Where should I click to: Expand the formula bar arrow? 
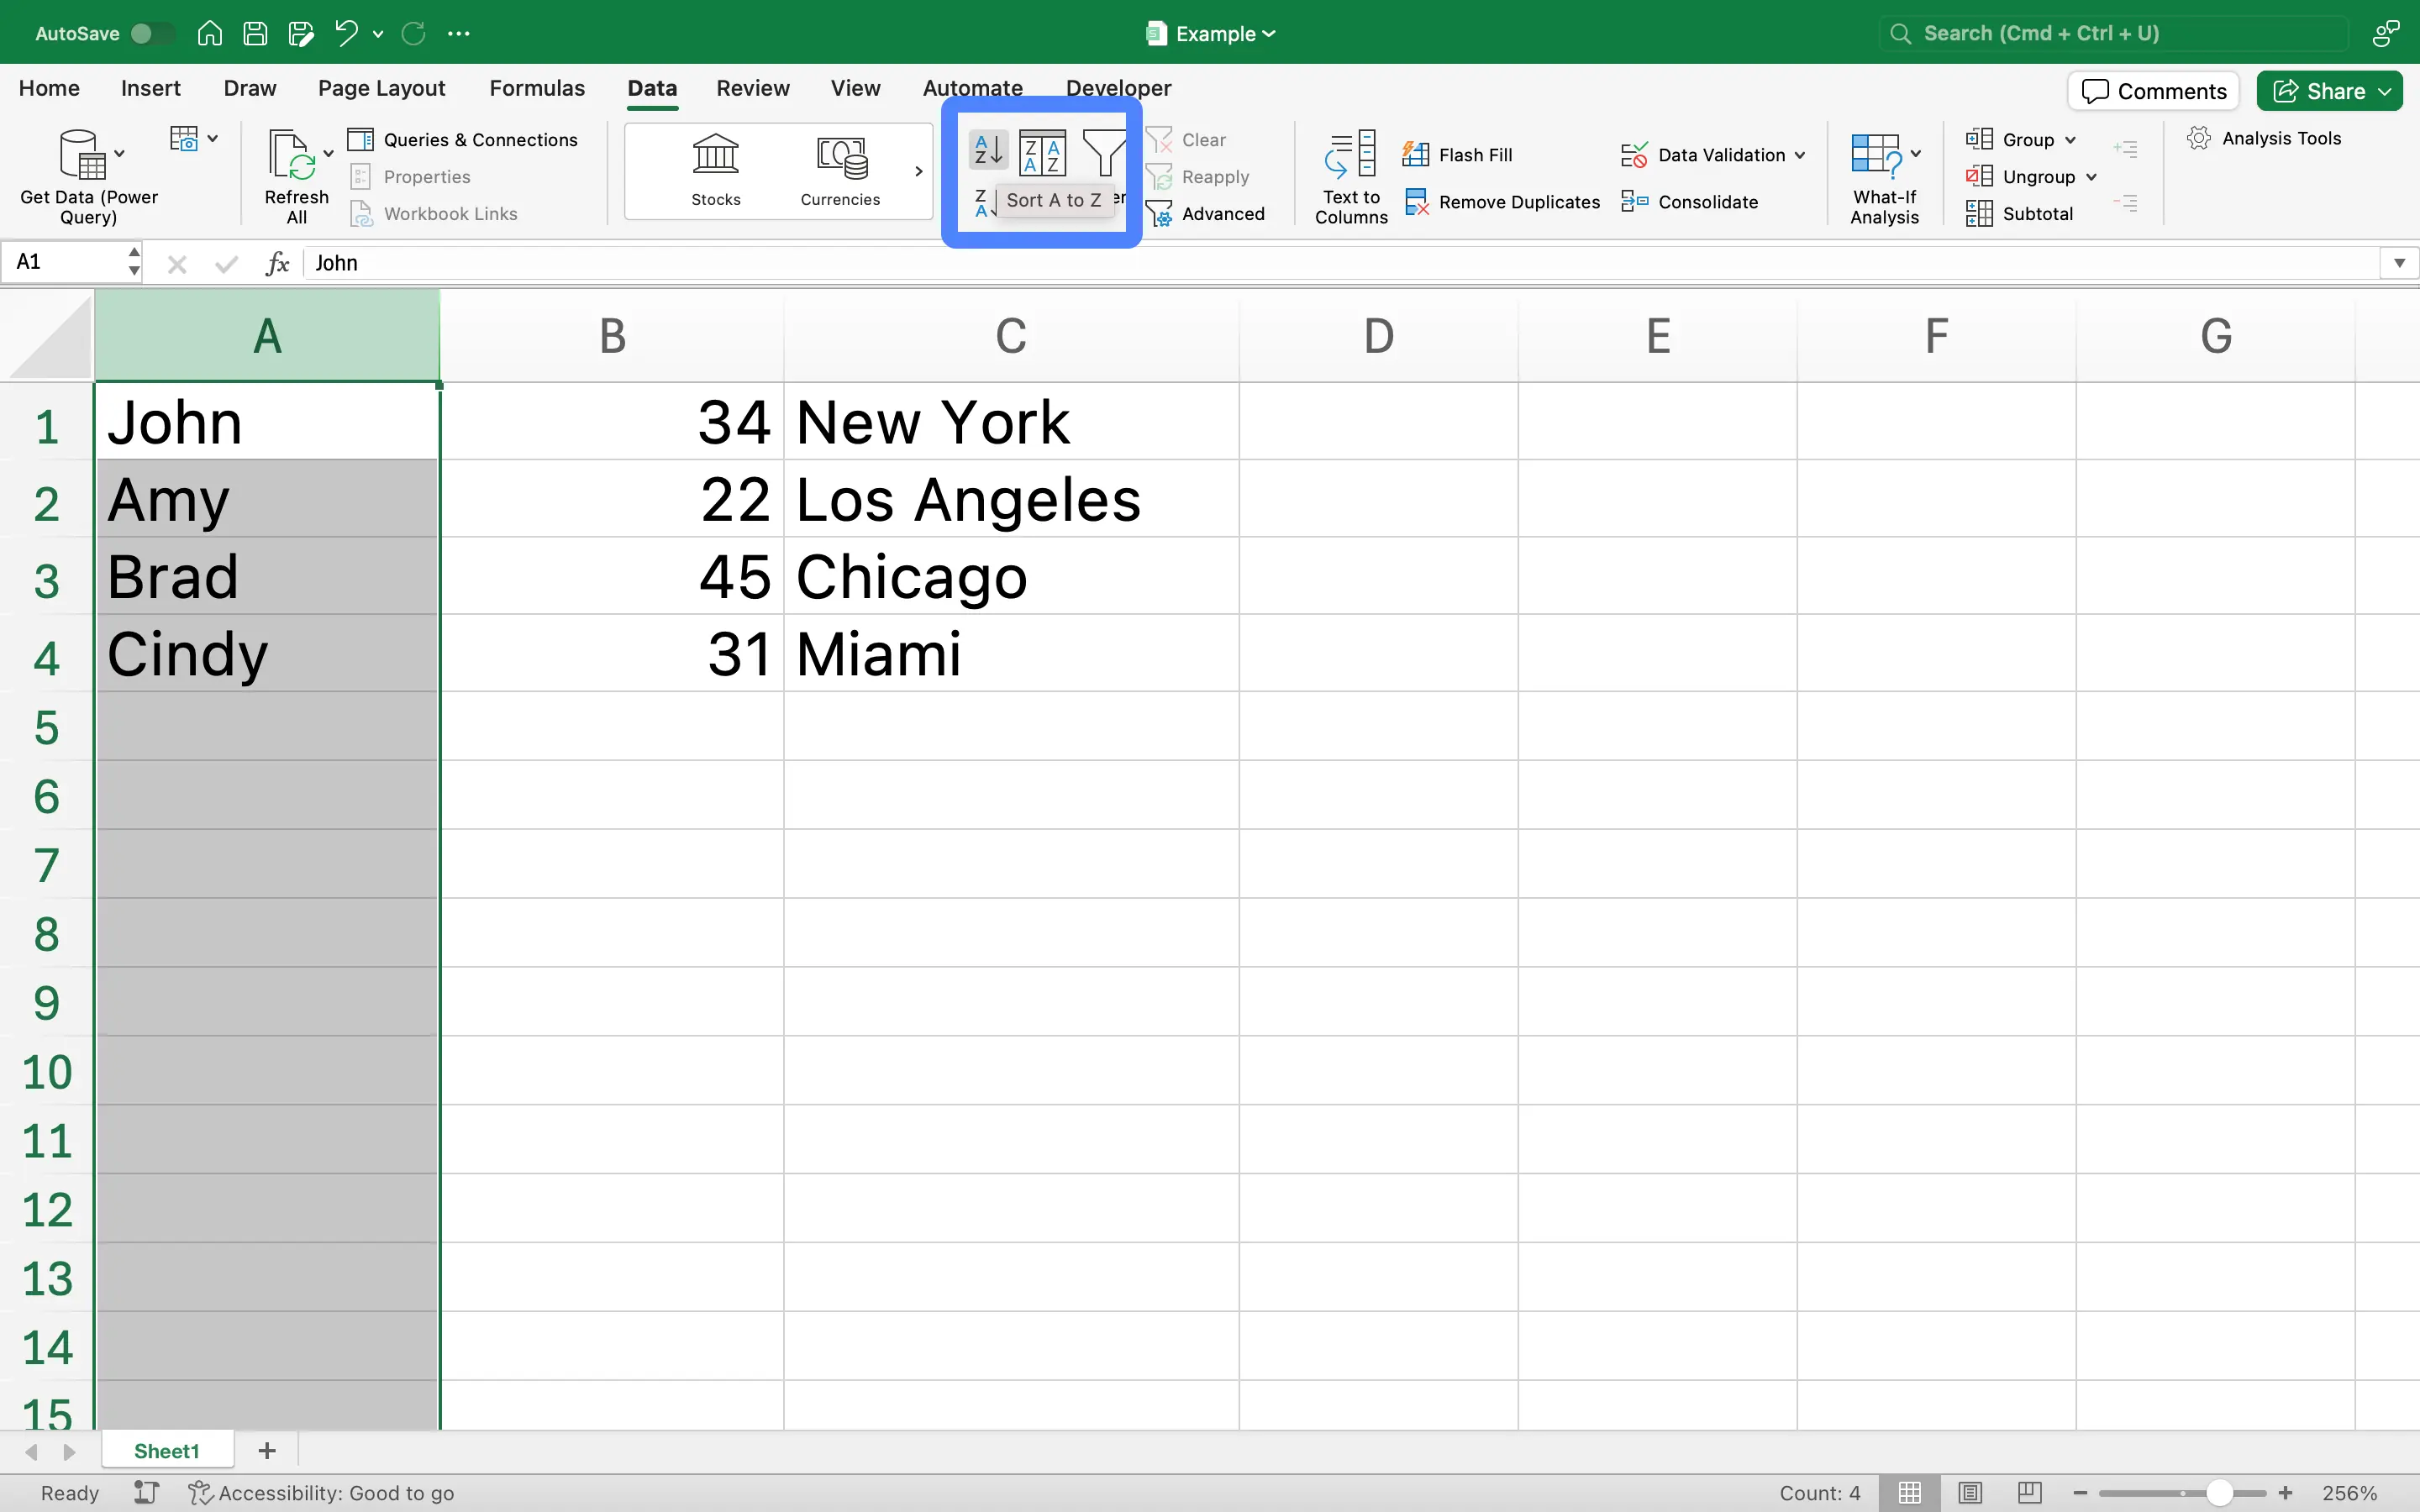[x=2399, y=263]
